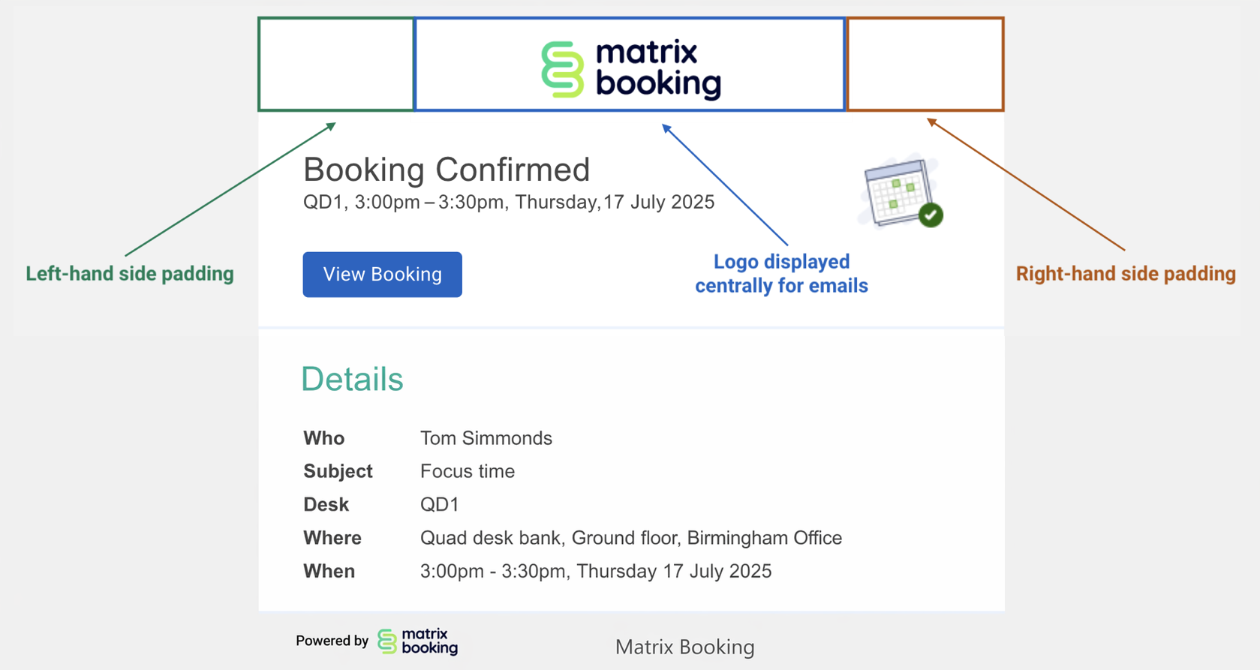1260x670 pixels.
Task: Click the Booking Confirmed heading
Action: point(446,170)
